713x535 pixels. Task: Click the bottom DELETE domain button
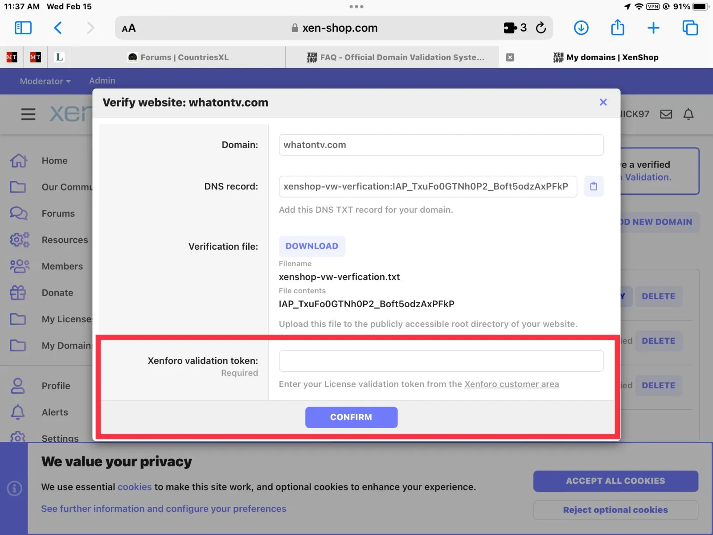tap(659, 386)
